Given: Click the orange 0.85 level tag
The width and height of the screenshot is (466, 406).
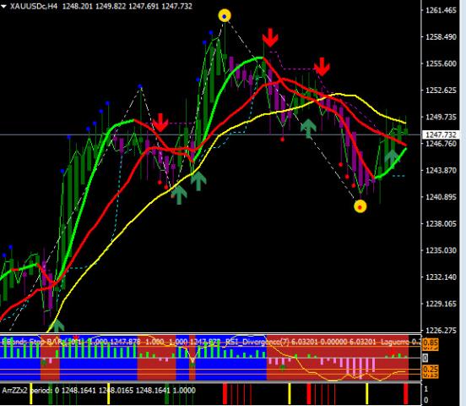Looking at the screenshot, I should [430, 343].
